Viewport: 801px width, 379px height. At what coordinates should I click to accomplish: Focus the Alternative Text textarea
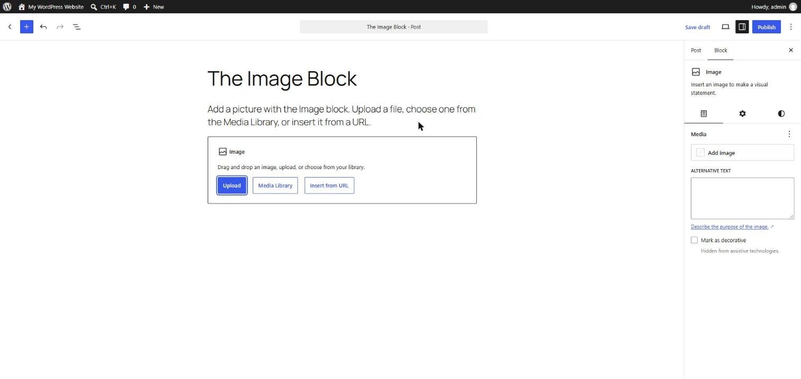tap(742, 198)
